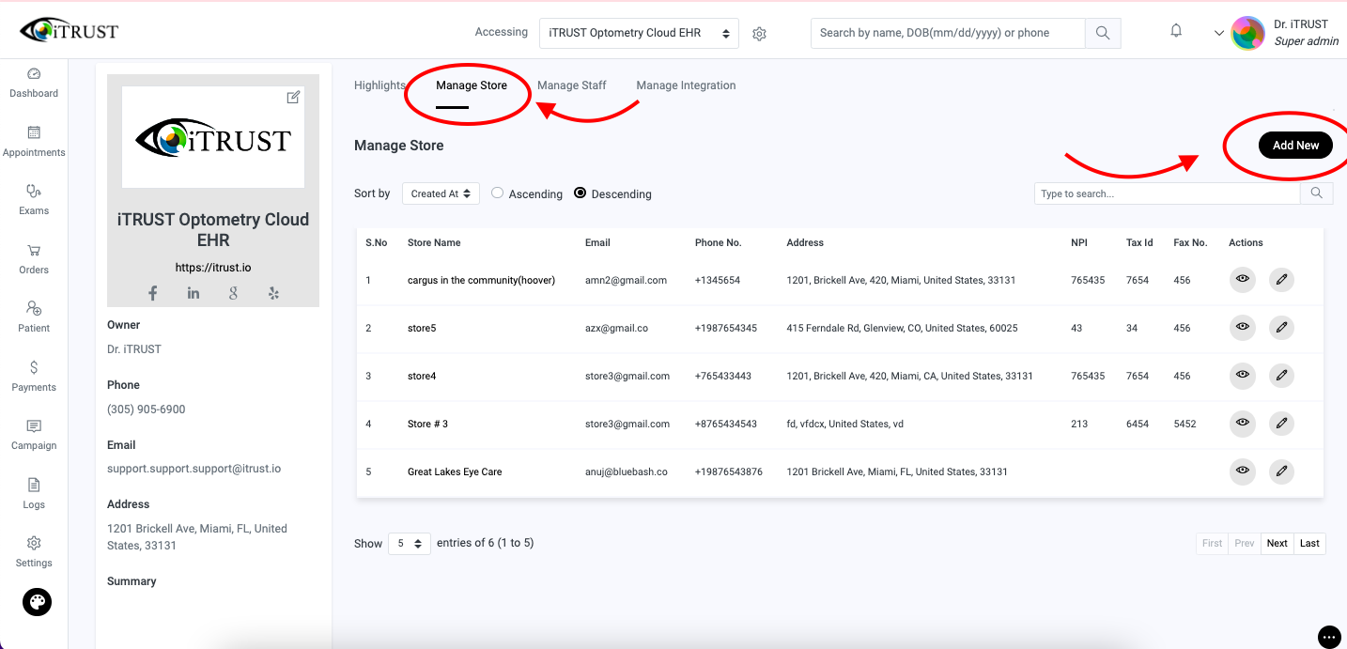
Task: Click the Add New button
Action: (x=1295, y=146)
